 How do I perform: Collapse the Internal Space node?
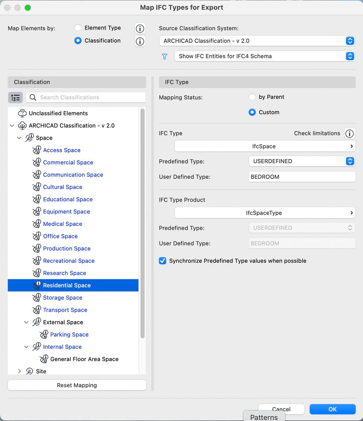point(26,347)
